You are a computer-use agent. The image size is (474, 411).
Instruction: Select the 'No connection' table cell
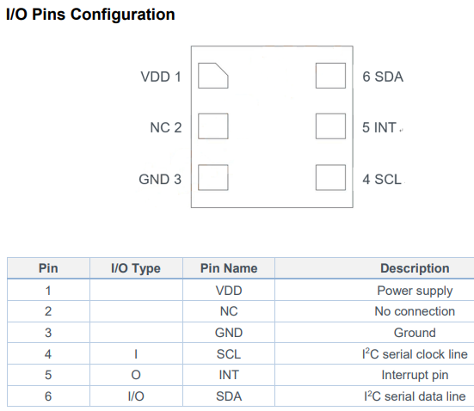coord(415,311)
